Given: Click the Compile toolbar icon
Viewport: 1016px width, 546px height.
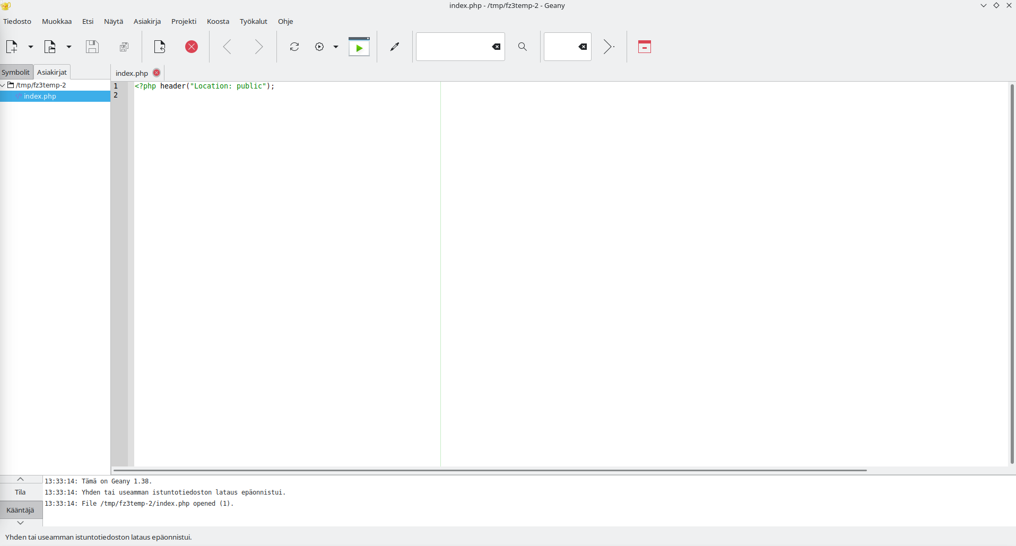Looking at the screenshot, I should click(294, 47).
